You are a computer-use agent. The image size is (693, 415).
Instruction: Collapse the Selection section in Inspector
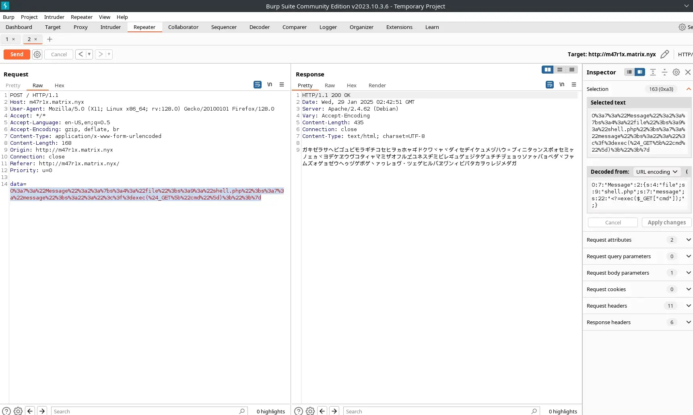[x=689, y=89]
